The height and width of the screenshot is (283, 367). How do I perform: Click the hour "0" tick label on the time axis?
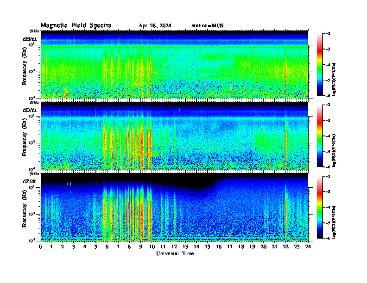pyautogui.click(x=40, y=246)
